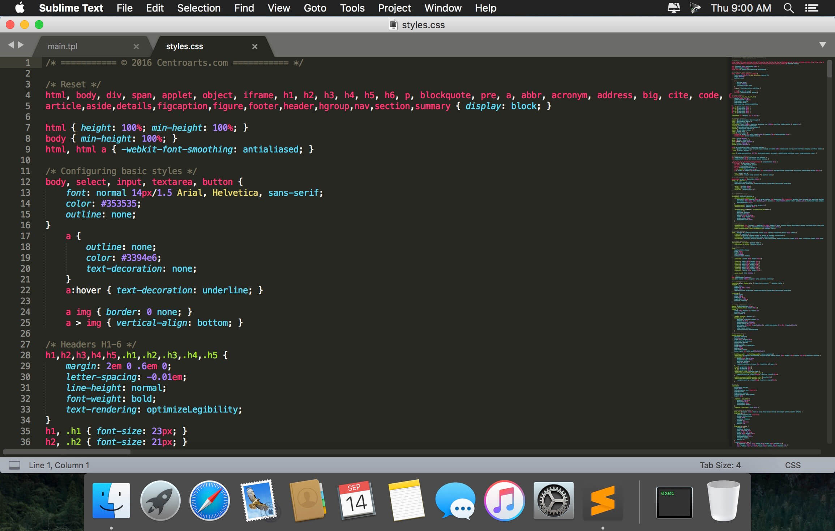The image size is (835, 531).
Task: Open the Find menu in menu bar
Action: tap(243, 8)
